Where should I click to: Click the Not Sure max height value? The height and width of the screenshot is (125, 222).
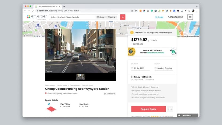click(85, 106)
